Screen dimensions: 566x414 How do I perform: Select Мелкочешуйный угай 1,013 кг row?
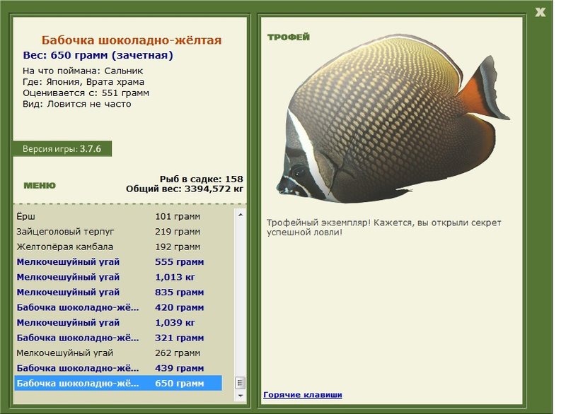[x=118, y=277]
